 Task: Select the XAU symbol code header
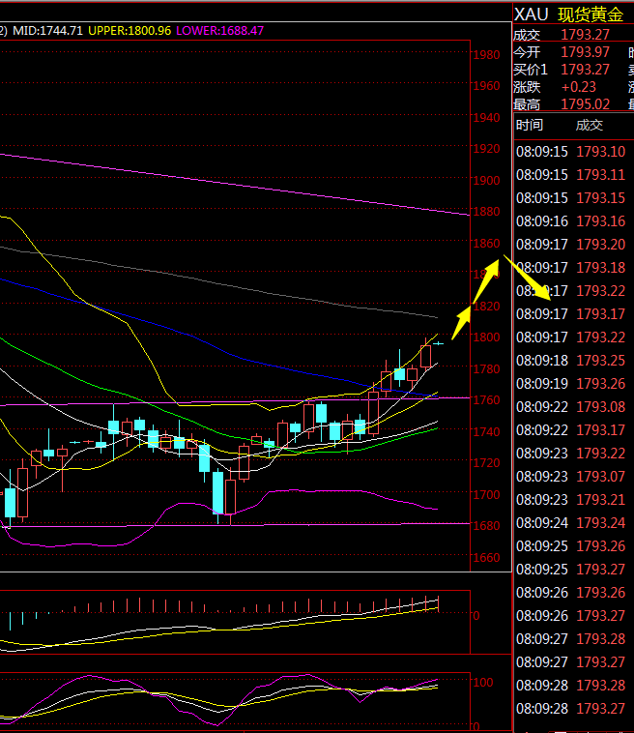531,14
